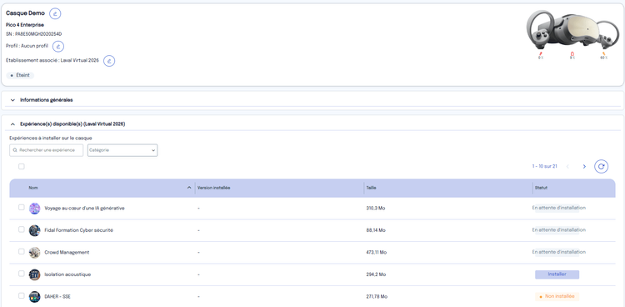The height and width of the screenshot is (307, 625).
Task: Click the DAHER - SSE app icon
Action: [35, 297]
